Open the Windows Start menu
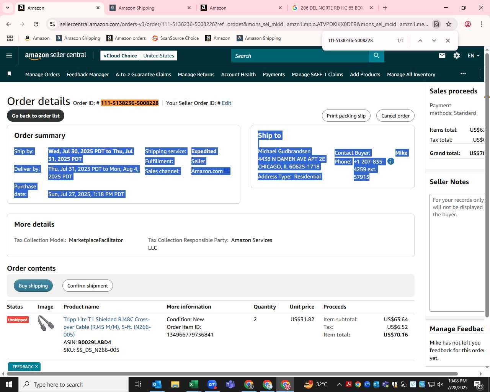 tap(9, 384)
